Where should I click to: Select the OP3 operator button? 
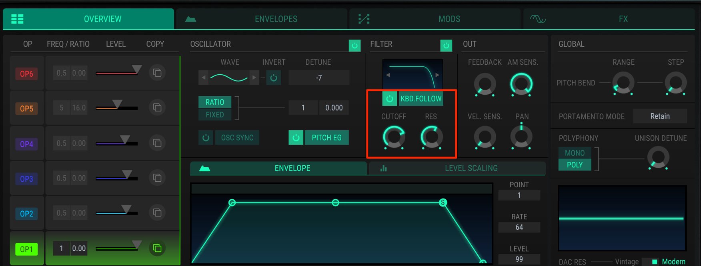tap(27, 179)
